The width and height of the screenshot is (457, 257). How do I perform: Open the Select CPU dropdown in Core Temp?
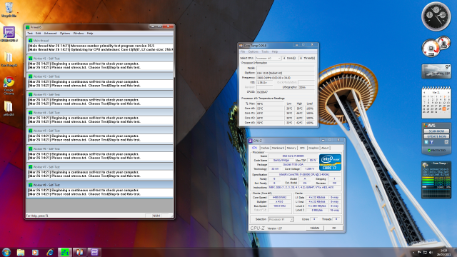tap(268, 59)
